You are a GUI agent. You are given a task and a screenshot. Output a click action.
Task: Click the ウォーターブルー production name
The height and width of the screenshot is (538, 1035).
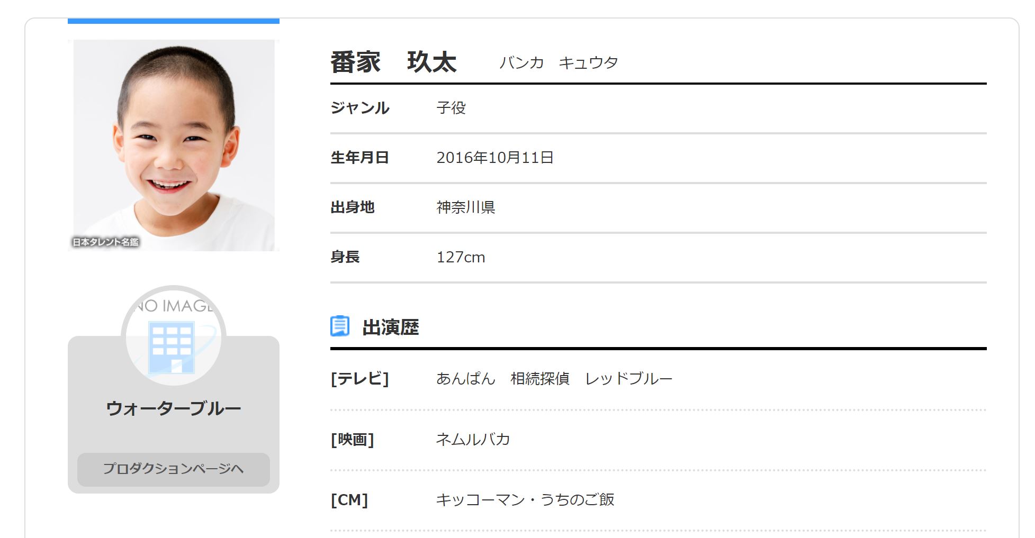pyautogui.click(x=173, y=408)
